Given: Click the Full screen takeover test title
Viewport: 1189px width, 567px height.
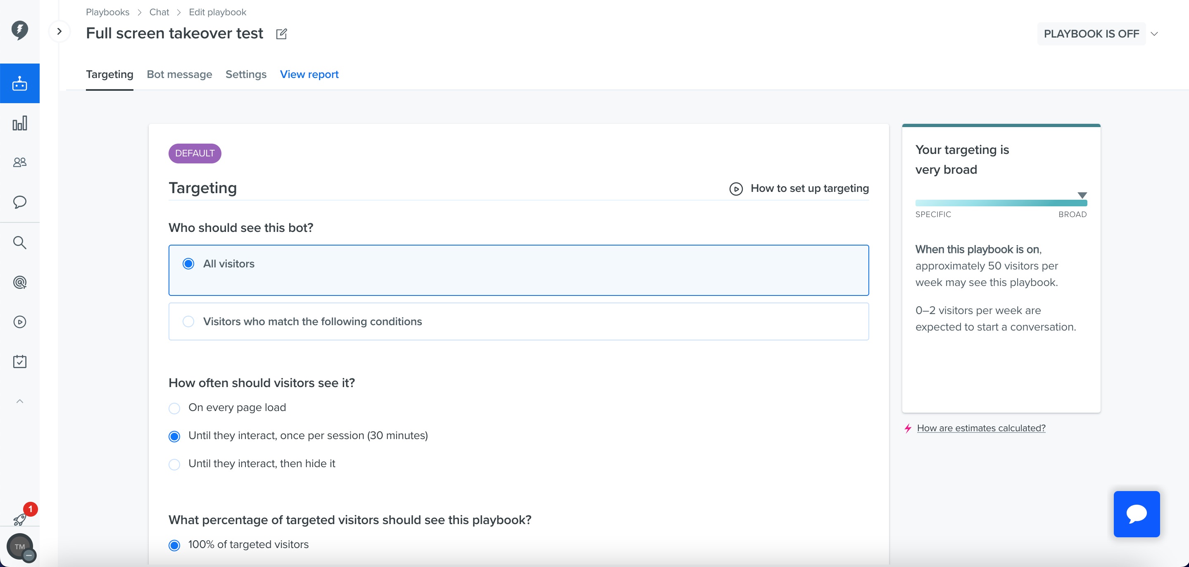Looking at the screenshot, I should pos(174,33).
